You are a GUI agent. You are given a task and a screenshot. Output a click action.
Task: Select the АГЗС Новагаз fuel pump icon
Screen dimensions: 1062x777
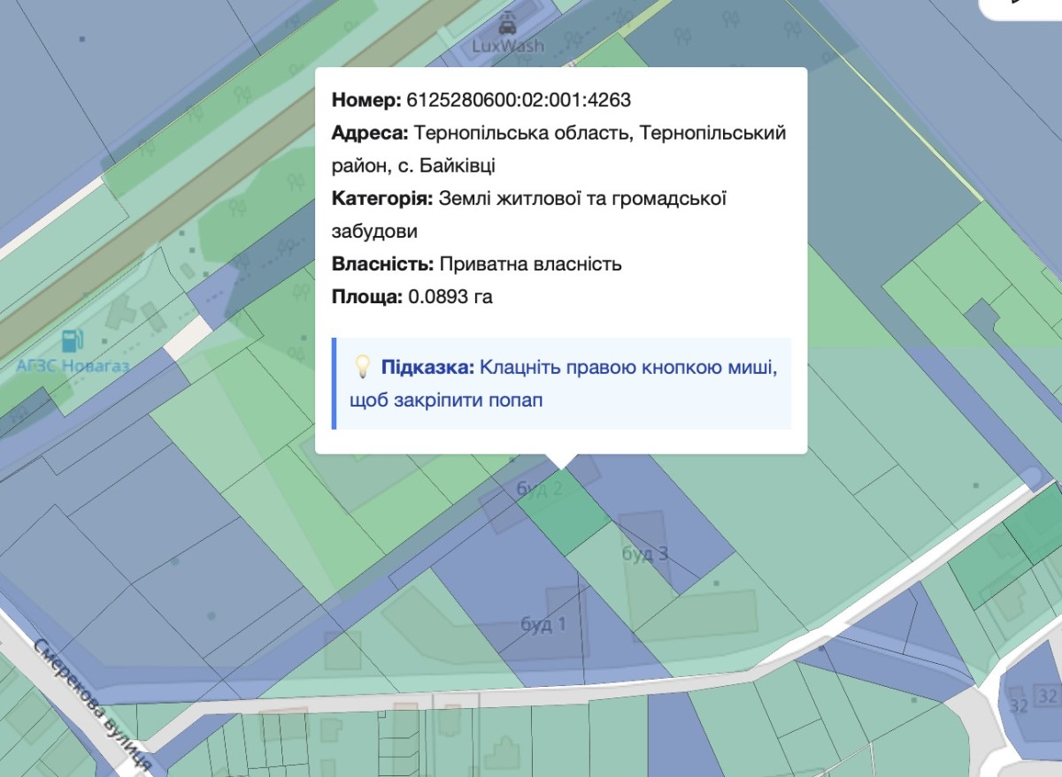[72, 340]
